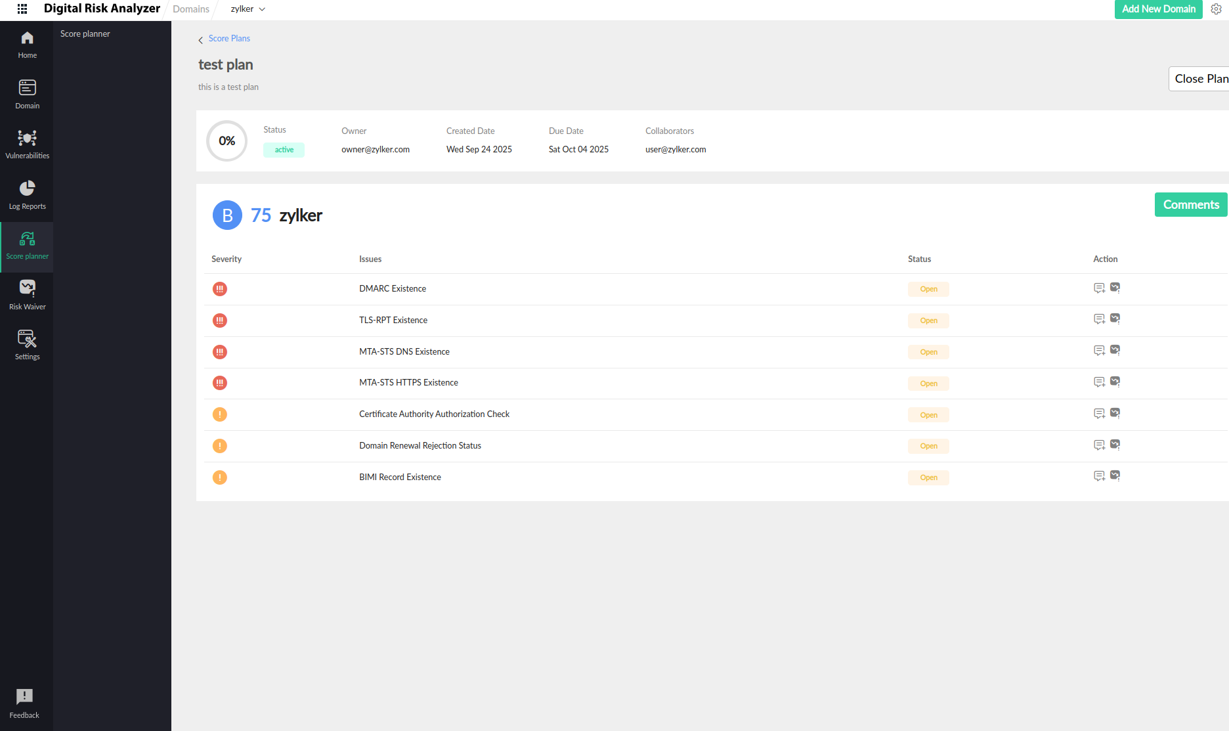
Task: Select Domain in the left sidebar
Action: (27, 95)
